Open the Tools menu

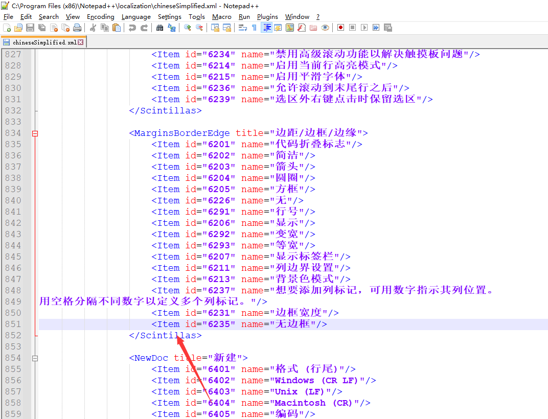tap(197, 17)
